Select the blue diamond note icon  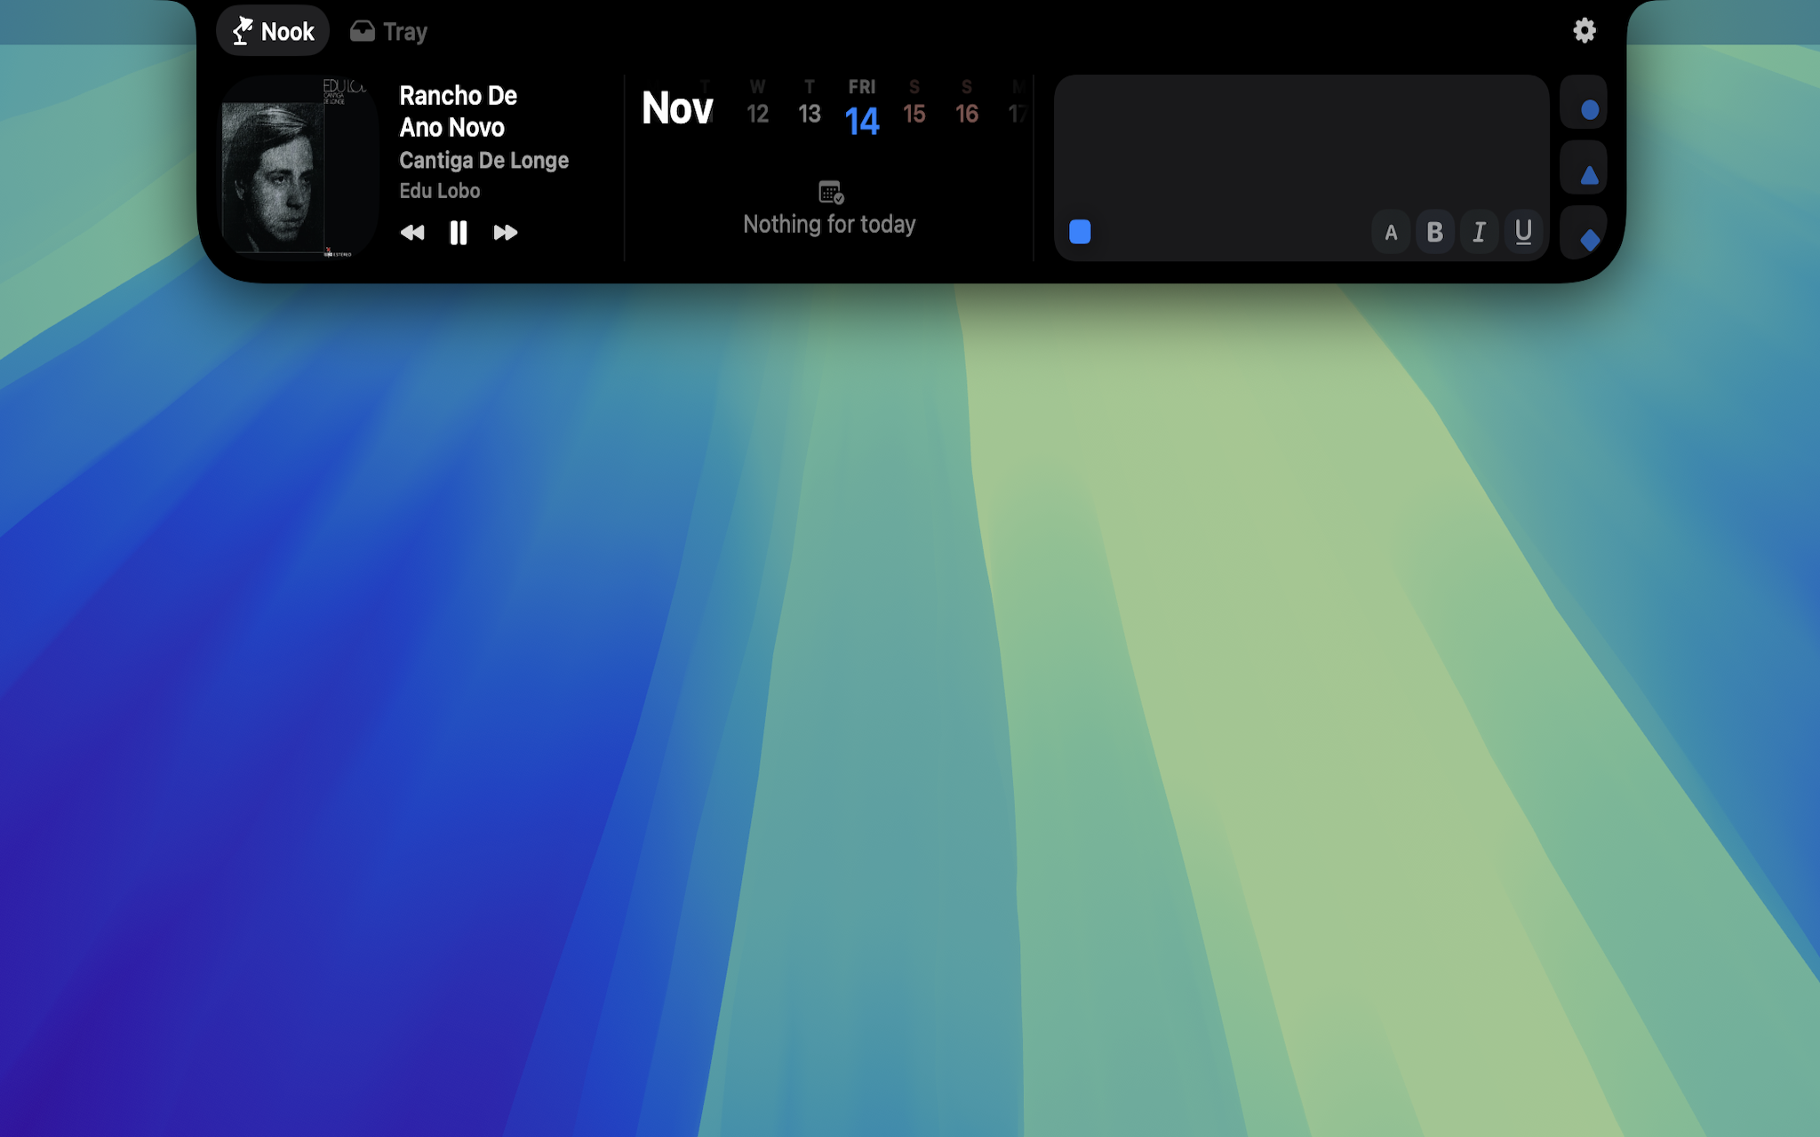[1589, 239]
